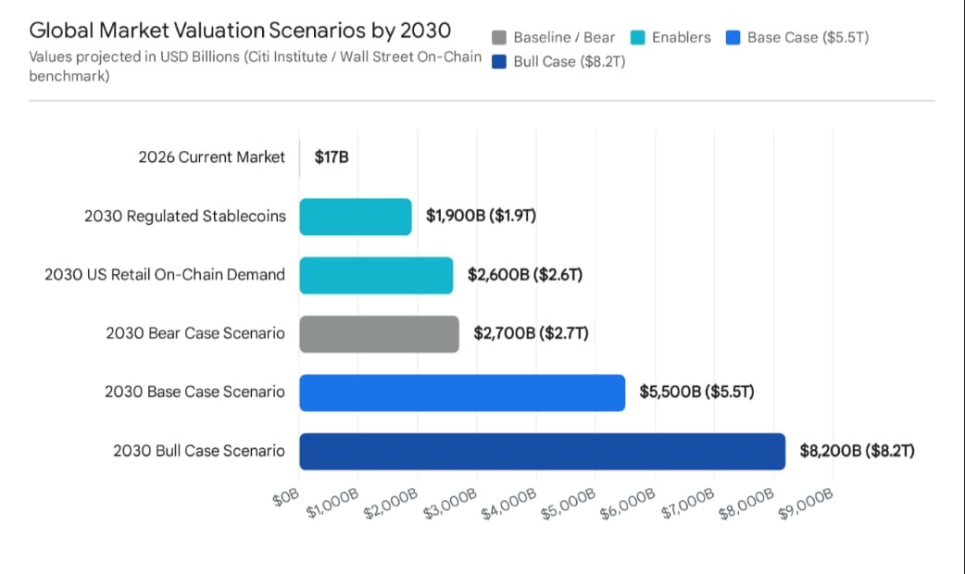Screen dimensions: 965x574
Task: Select the 2030 Base Case Scenario bar
Action: (462, 393)
